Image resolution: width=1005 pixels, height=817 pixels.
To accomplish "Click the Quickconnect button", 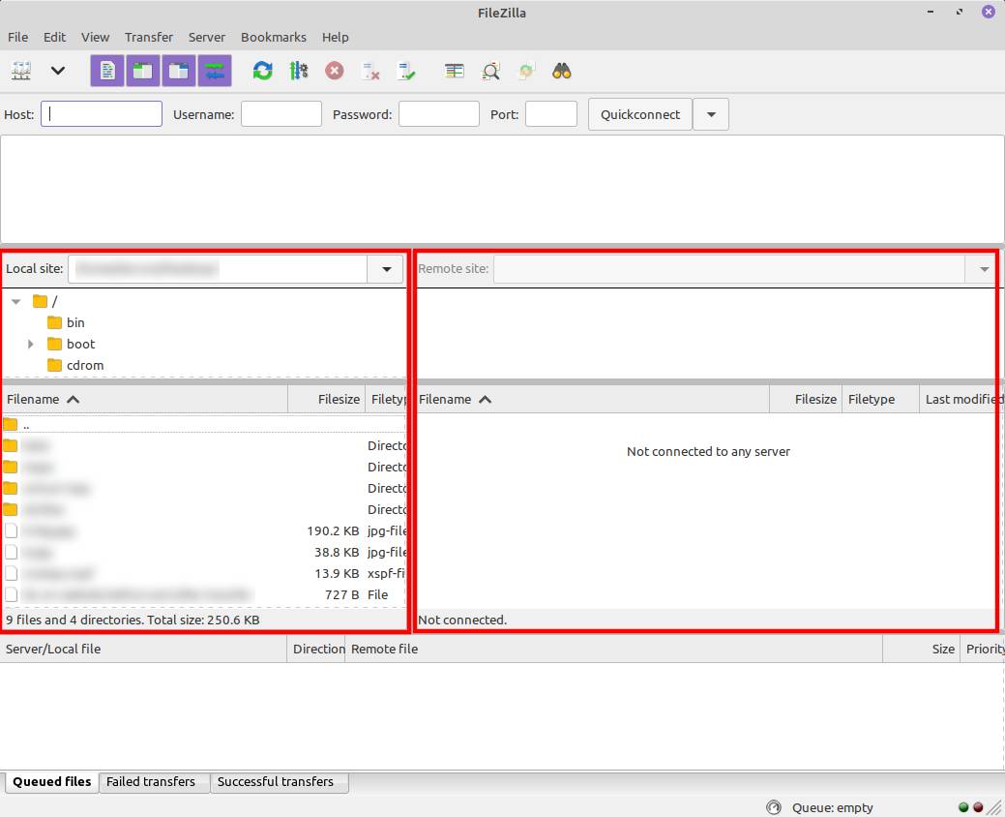I will 640,114.
